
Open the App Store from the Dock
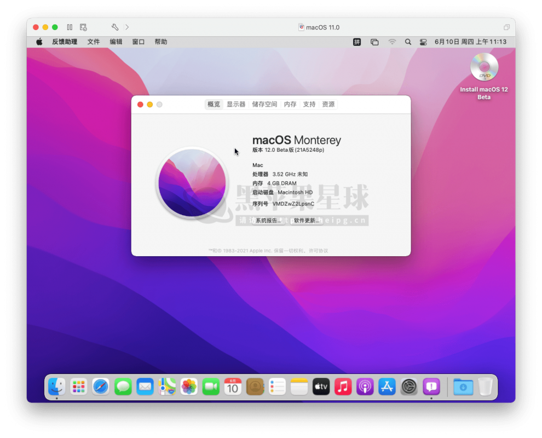point(387,387)
